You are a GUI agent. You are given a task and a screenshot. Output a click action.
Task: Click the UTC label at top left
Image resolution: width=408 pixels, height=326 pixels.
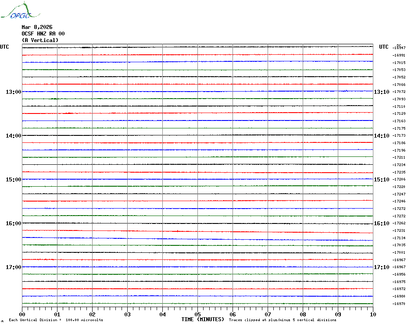click(4, 47)
